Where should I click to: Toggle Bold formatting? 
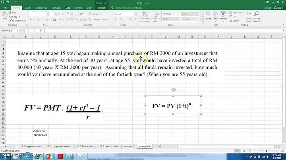point(31,19)
